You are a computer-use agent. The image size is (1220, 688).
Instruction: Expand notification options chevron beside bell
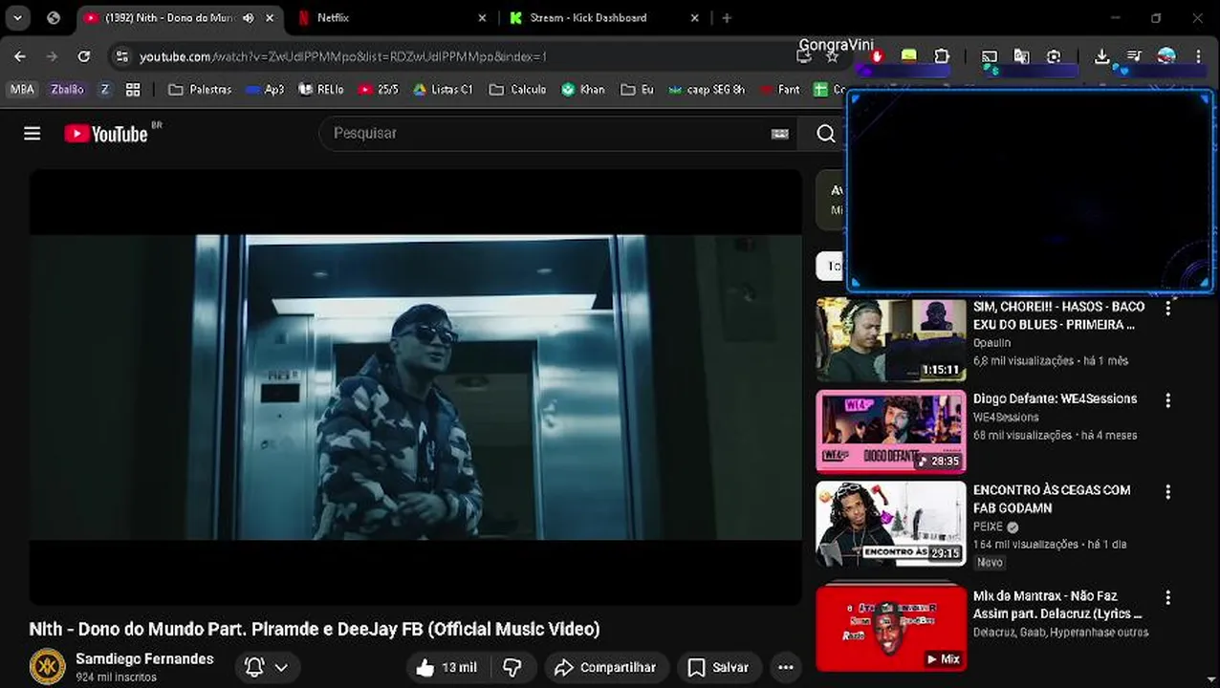[x=281, y=667]
